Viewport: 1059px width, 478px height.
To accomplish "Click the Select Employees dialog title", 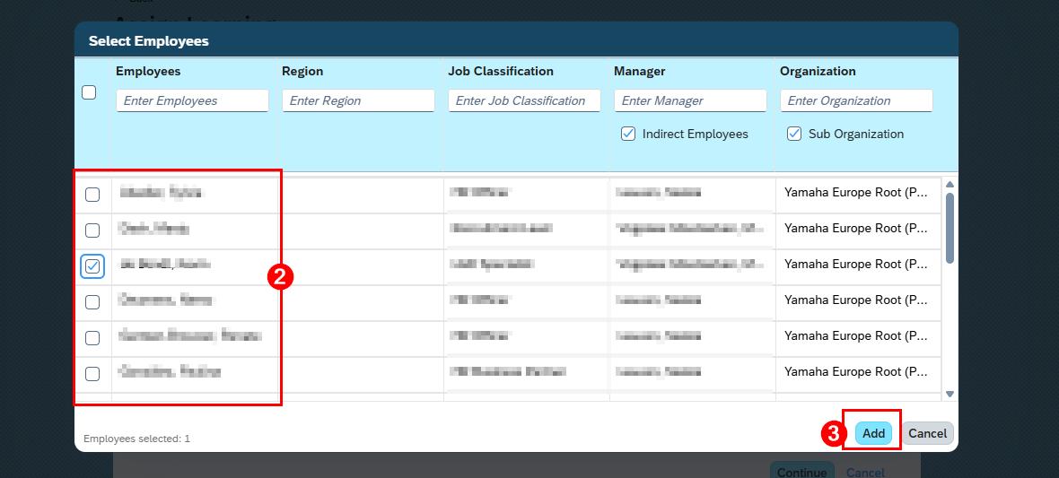I will point(149,41).
